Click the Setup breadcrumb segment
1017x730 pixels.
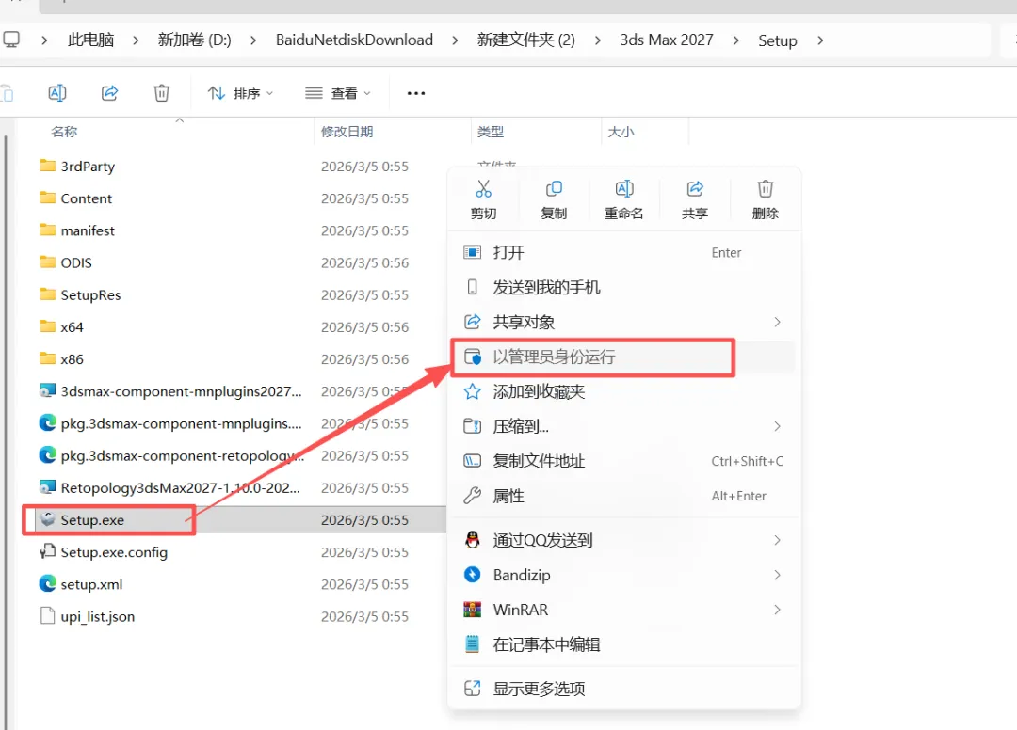tap(778, 40)
